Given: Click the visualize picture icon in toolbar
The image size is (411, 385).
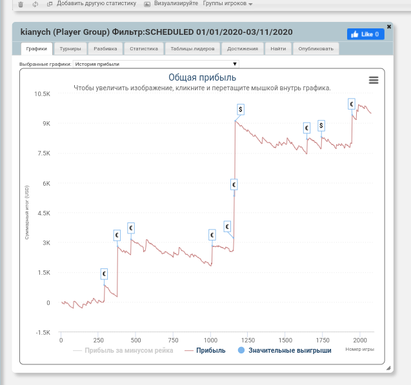Looking at the screenshot, I should click(147, 4).
